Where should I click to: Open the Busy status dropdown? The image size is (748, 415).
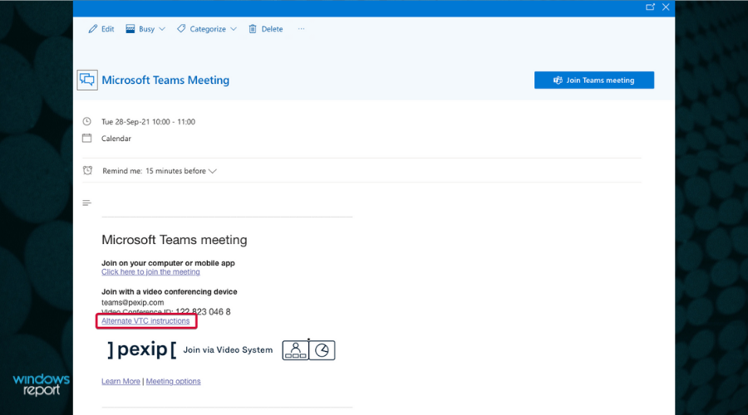145,29
